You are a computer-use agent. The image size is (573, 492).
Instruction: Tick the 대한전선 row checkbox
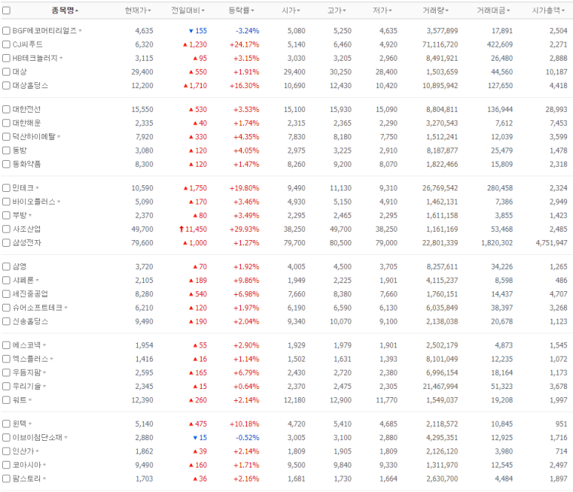click(x=6, y=109)
